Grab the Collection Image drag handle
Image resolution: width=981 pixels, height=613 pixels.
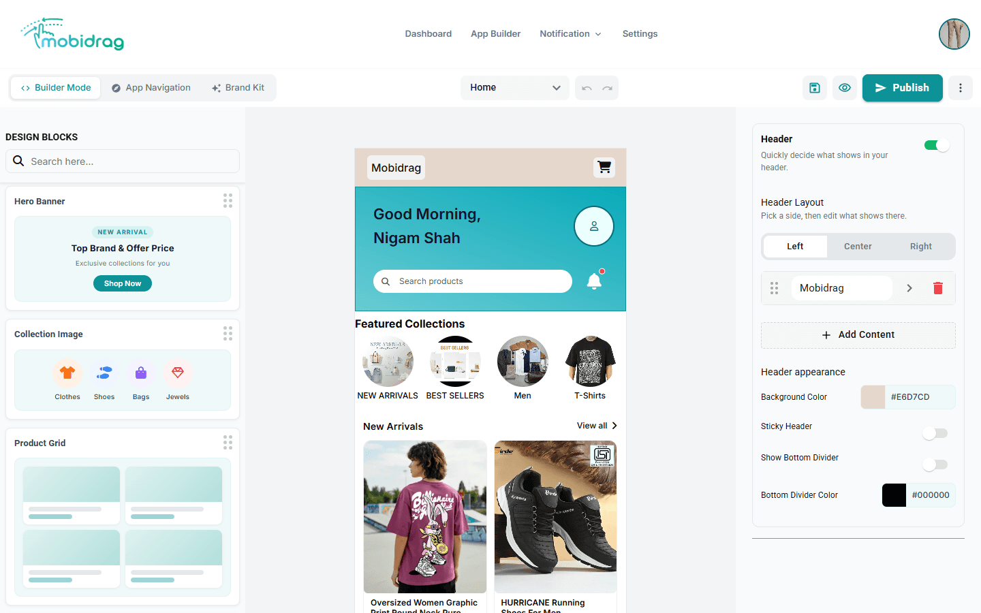tap(228, 333)
